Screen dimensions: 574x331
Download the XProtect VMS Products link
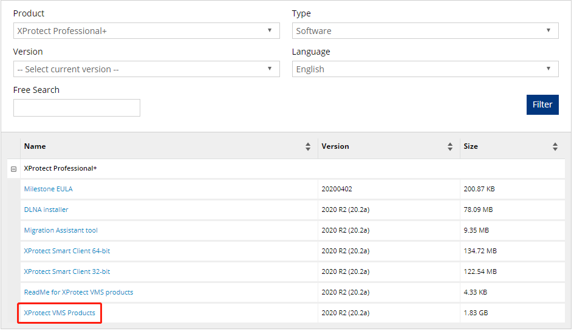[60, 313]
